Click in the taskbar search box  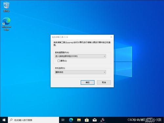coord(33,120)
